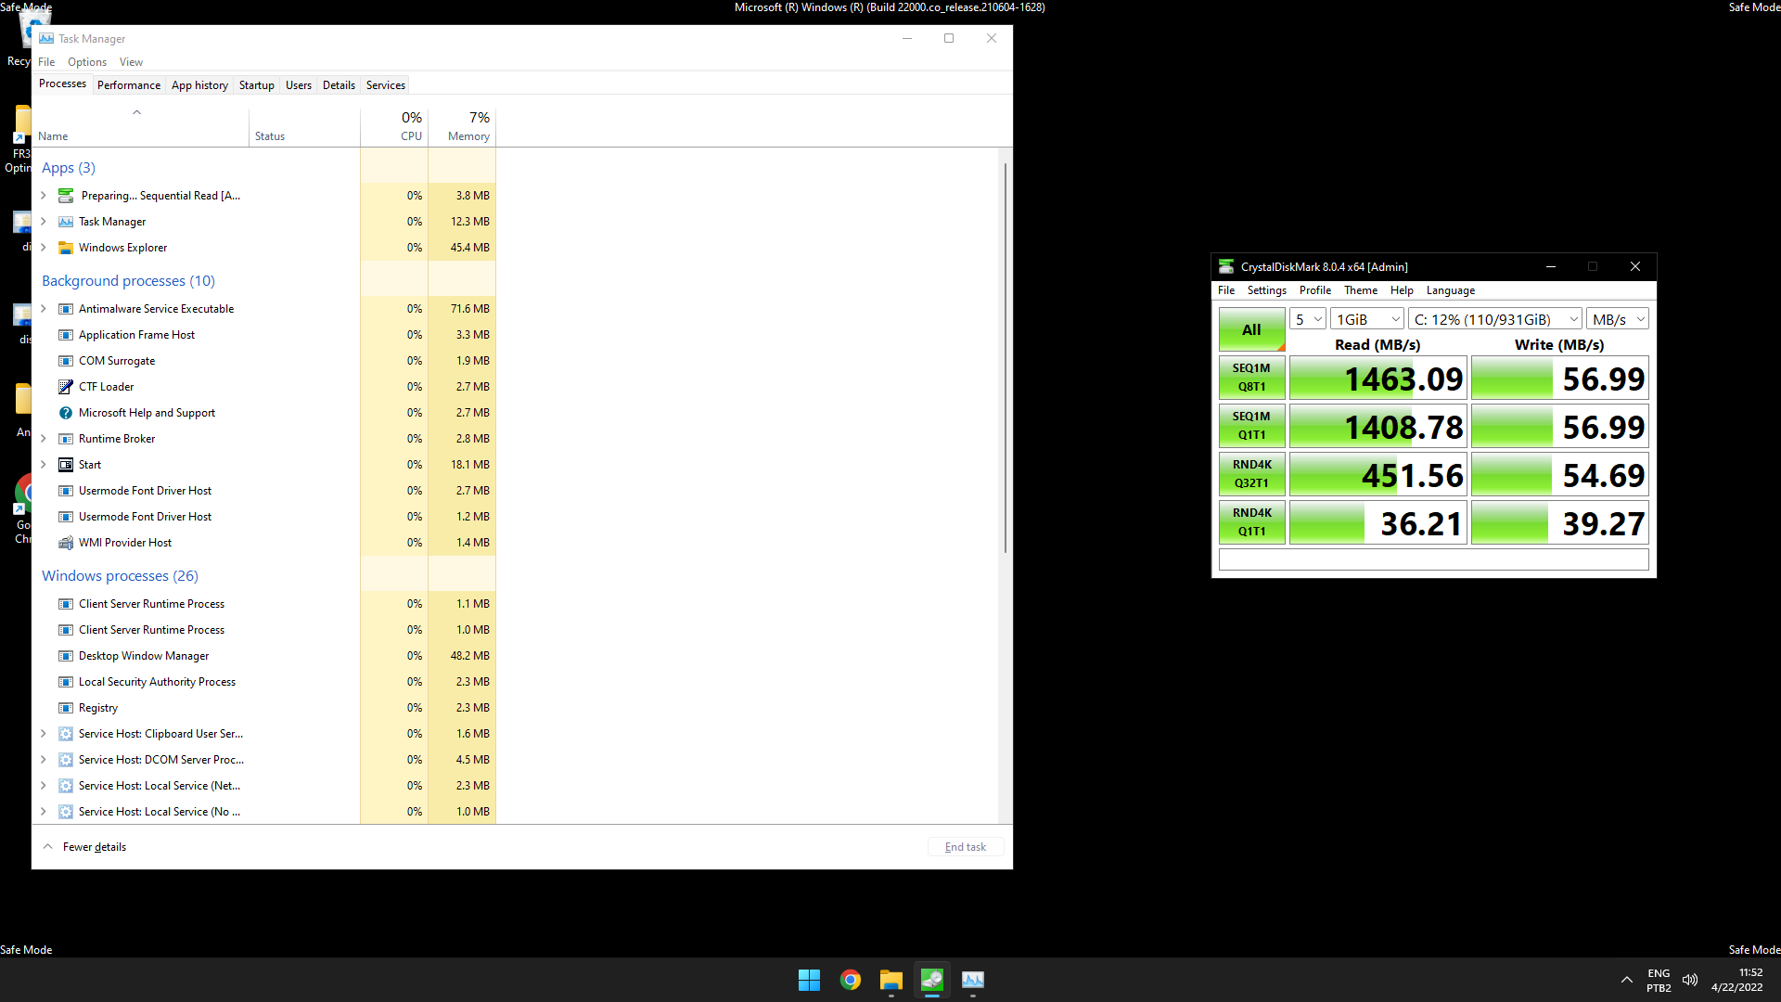Open the Options menu in Task Manager
1781x1002 pixels.
tap(87, 62)
